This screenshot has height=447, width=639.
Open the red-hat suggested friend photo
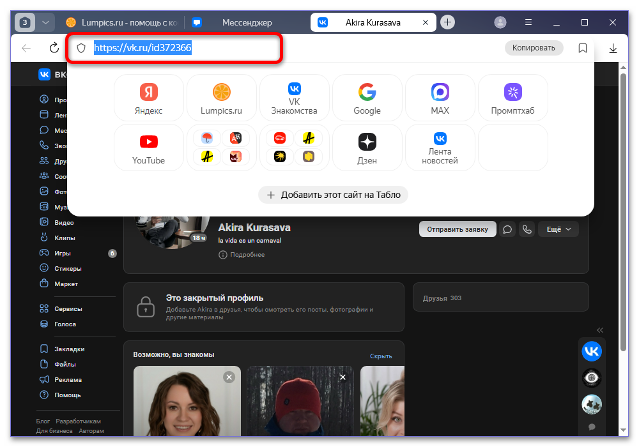point(300,401)
